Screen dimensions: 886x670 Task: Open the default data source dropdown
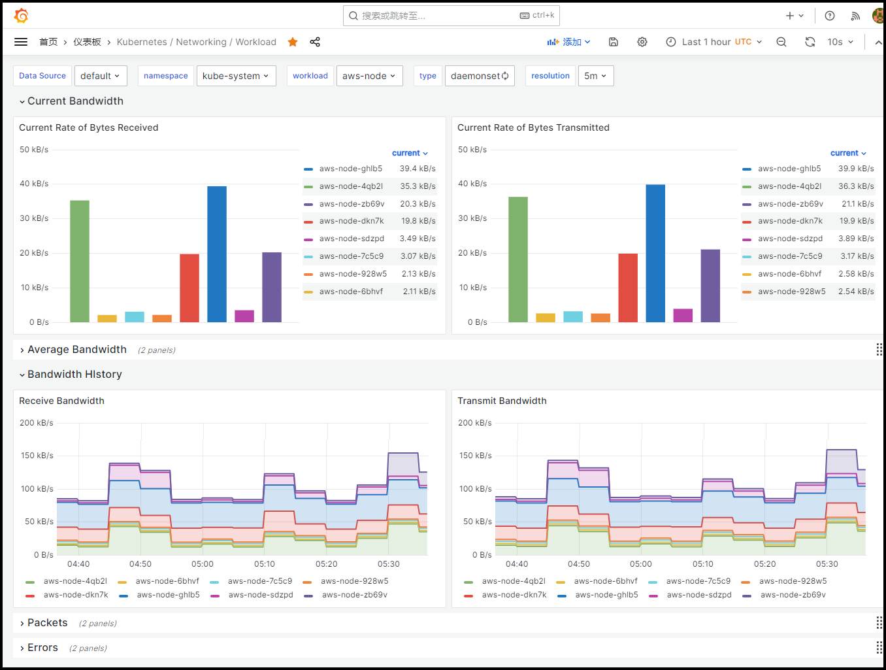click(101, 76)
